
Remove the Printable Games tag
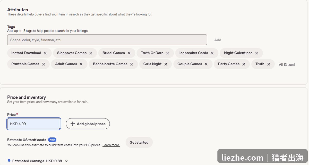pyautogui.click(x=44, y=64)
